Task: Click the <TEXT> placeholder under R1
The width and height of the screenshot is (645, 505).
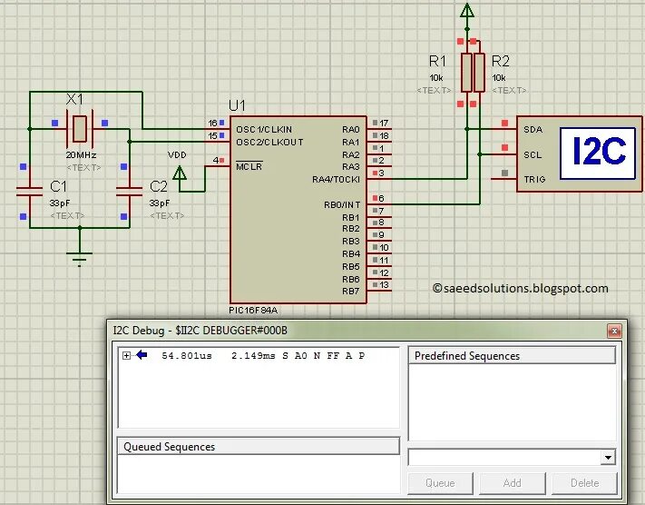Action: (x=434, y=90)
